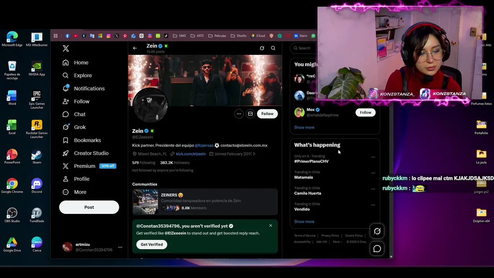Click the Post button
This screenshot has height=278, width=494.
[x=89, y=207]
